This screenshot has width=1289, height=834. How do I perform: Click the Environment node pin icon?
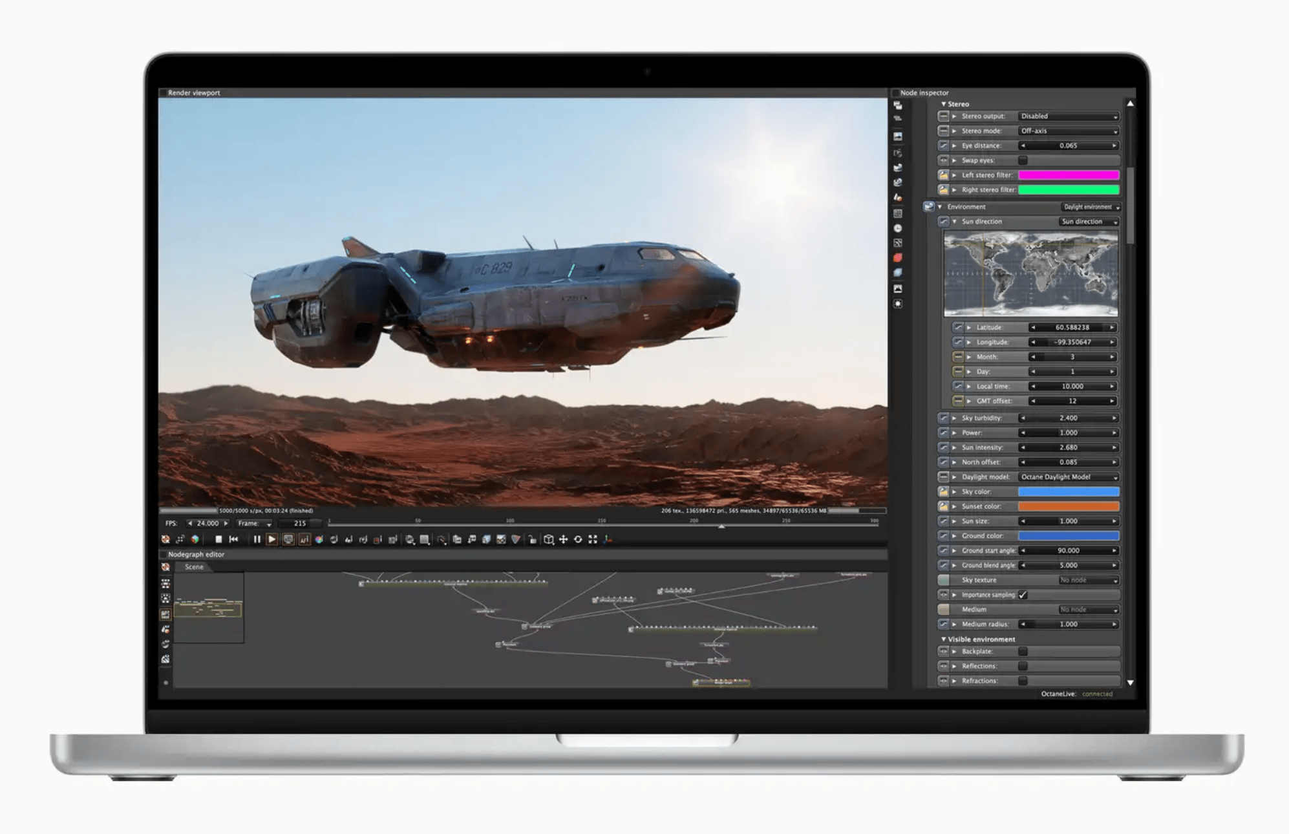[929, 207]
